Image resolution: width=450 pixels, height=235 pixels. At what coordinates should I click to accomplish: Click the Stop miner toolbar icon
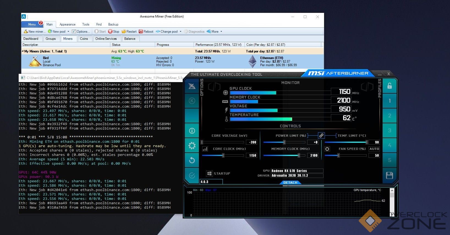110,32
